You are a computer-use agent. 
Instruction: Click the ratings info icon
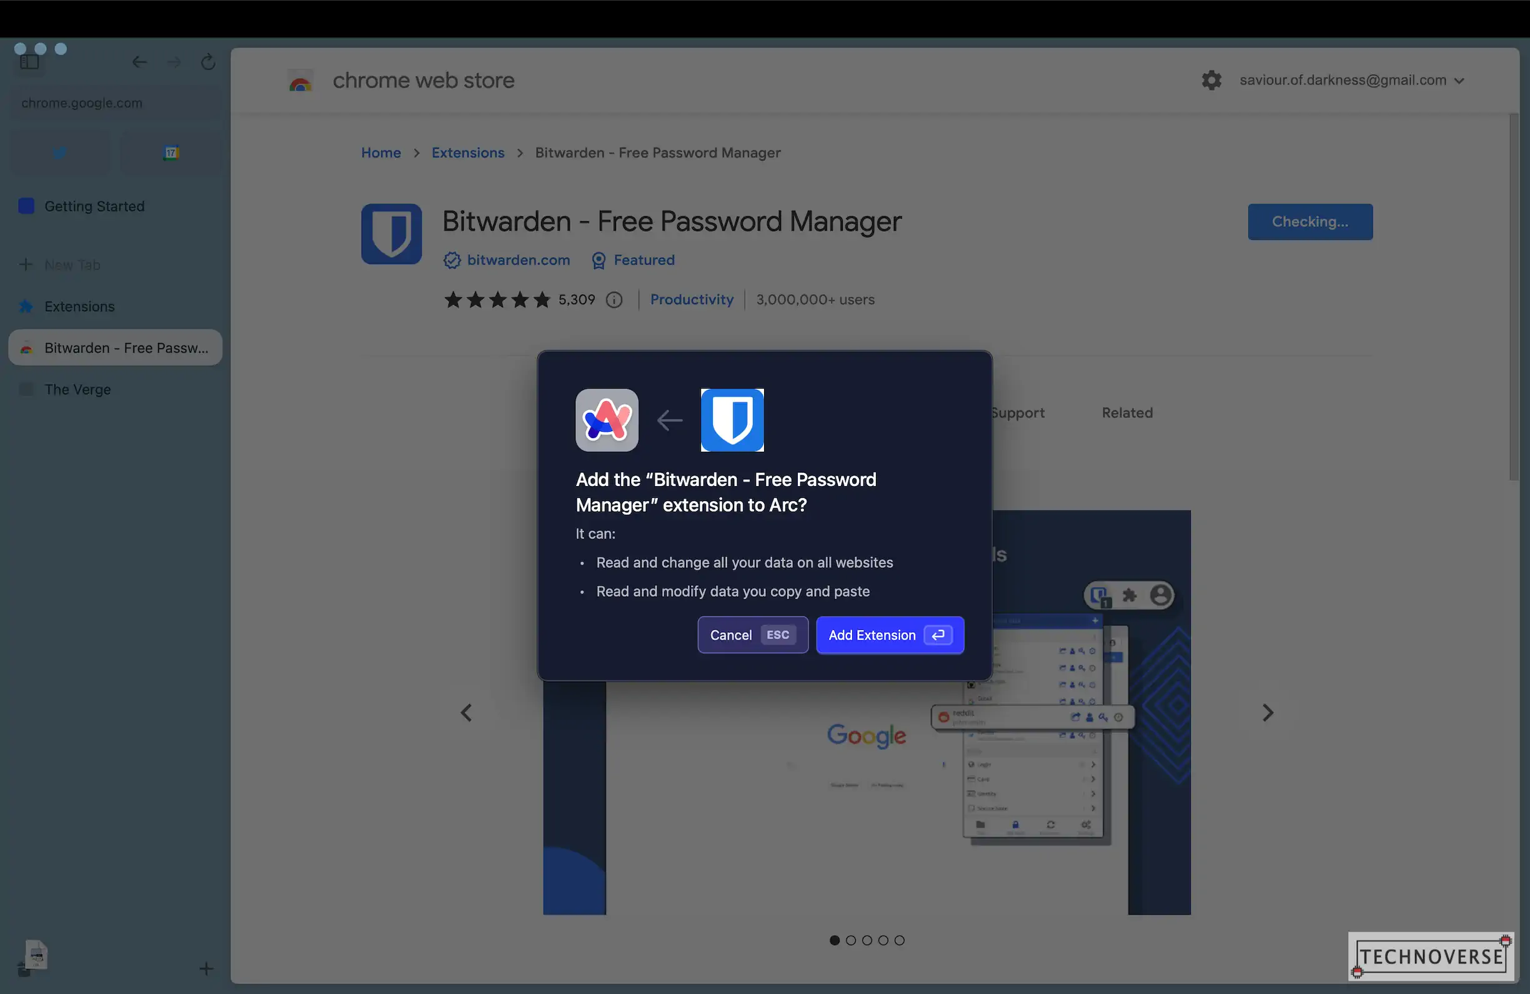coord(615,300)
